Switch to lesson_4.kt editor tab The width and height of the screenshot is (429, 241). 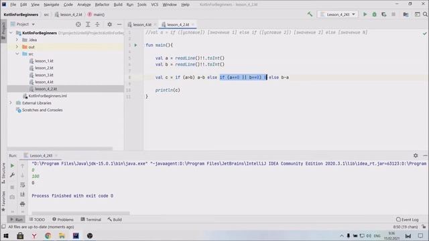[142, 25]
